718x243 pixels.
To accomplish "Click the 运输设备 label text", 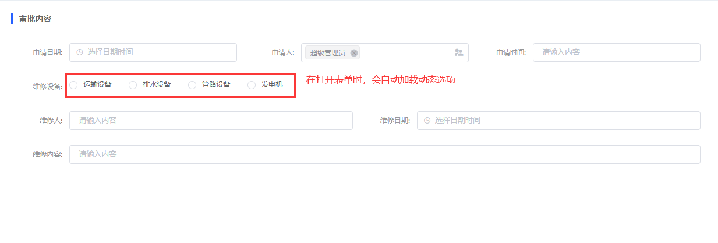I will [x=97, y=84].
